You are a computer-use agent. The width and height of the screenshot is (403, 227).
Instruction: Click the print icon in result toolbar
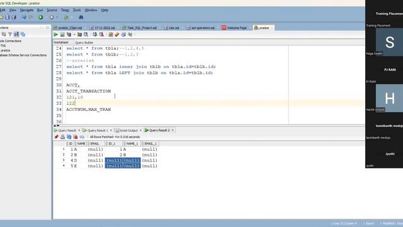coord(62,137)
